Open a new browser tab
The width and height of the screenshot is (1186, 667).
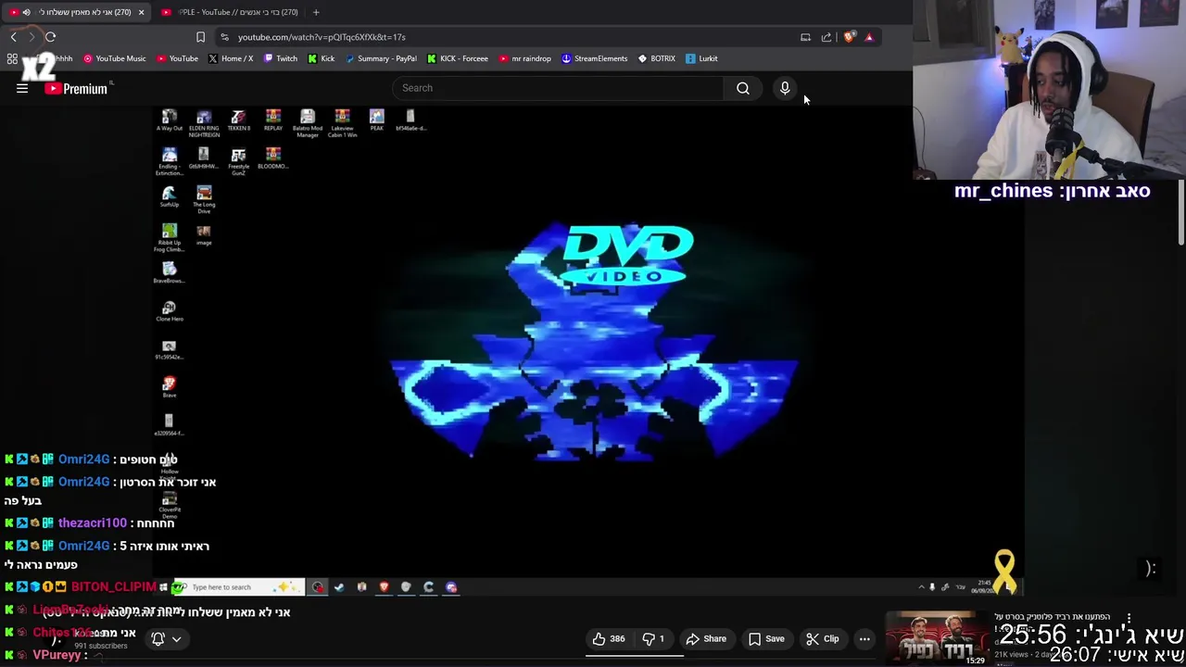316,12
